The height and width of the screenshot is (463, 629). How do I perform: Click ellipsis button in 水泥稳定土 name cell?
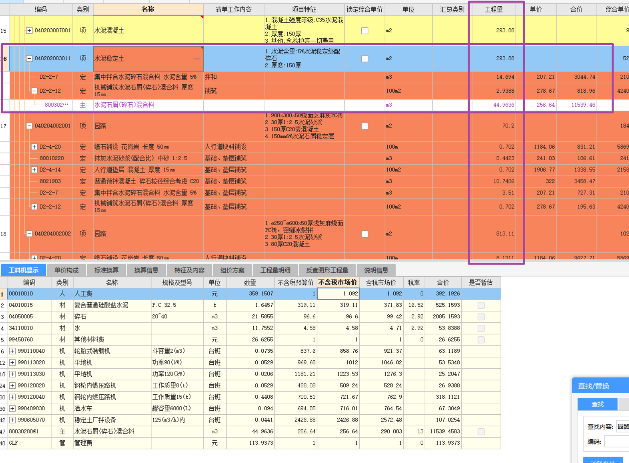coord(197,59)
